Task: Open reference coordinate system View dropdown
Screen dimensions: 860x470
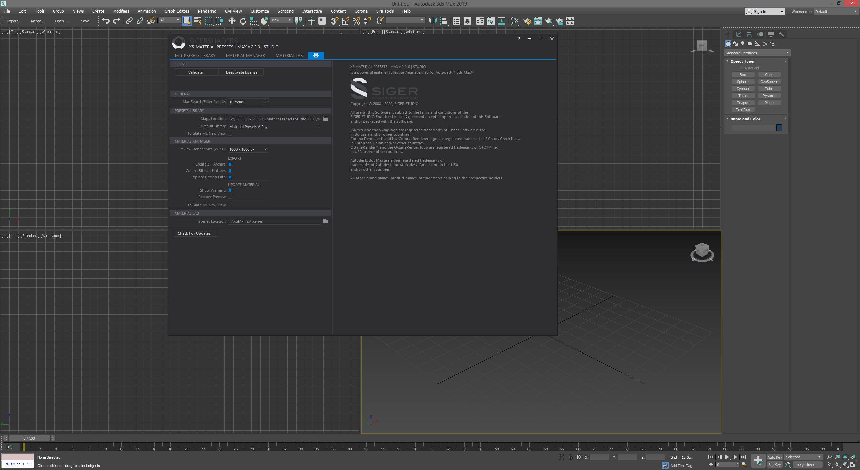Action: click(281, 20)
